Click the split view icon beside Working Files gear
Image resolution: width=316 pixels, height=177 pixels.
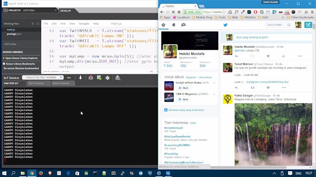(38, 23)
